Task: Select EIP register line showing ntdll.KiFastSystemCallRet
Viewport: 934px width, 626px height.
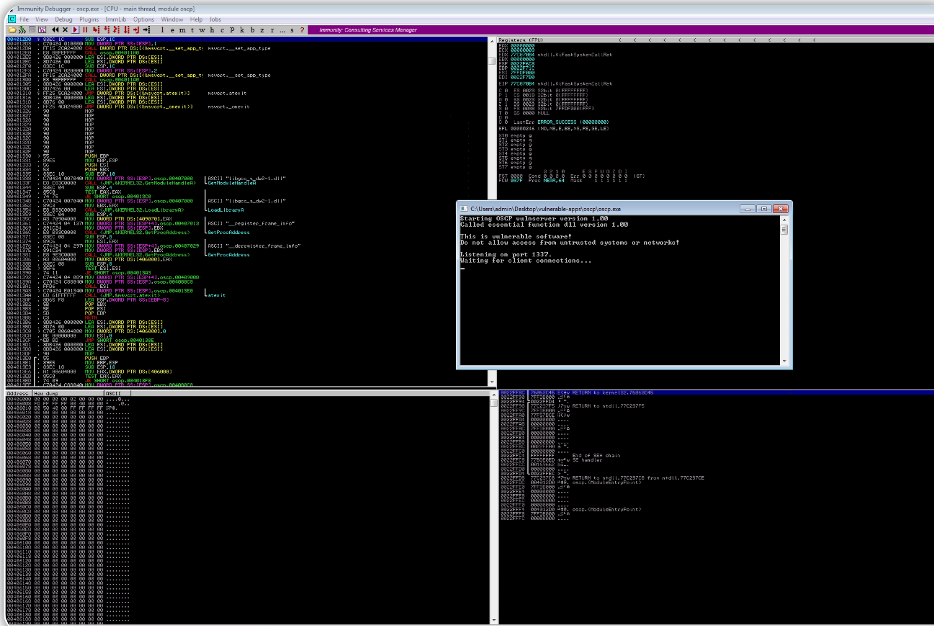Action: pyautogui.click(x=555, y=84)
